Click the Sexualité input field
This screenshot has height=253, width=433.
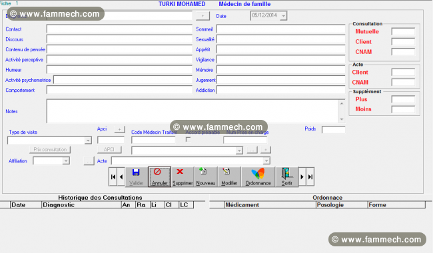tap(281, 39)
